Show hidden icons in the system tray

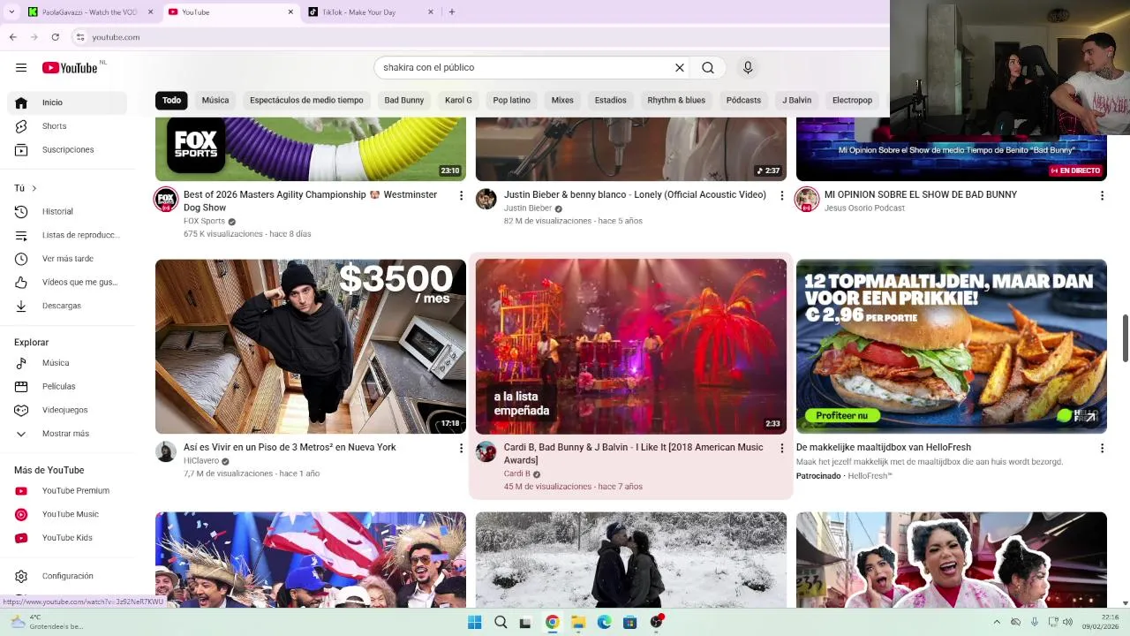point(997,622)
